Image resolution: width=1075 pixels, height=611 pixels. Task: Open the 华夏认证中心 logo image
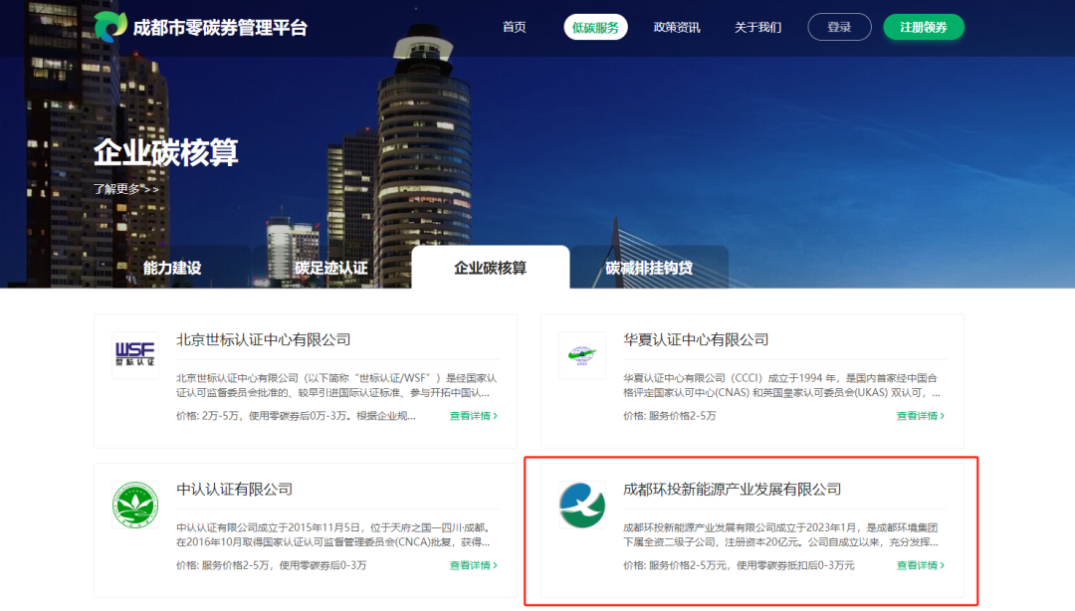582,355
